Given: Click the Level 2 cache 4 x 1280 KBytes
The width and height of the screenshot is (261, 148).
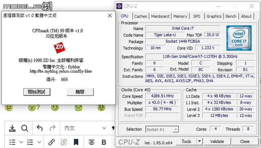Looking at the screenshot, I should tap(219, 109).
